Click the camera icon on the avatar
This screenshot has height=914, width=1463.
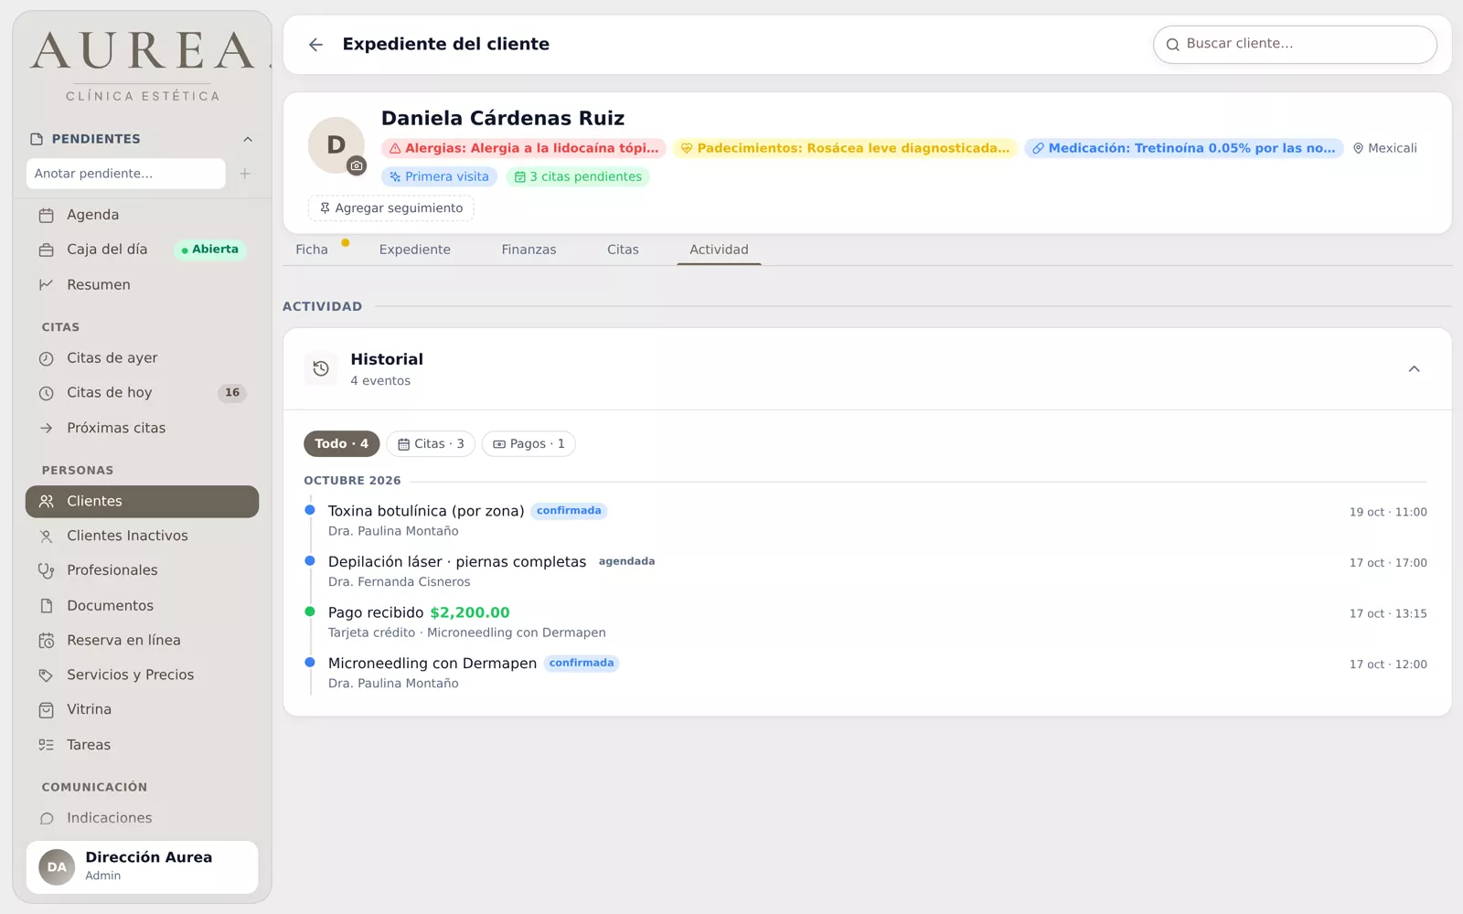coord(357,165)
